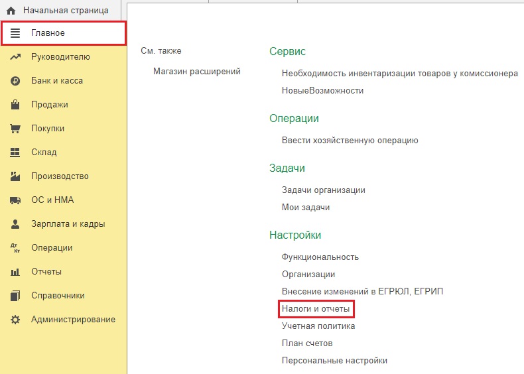The image size is (524, 374).
Task: Click the trend chart icon for Руководителю
Action: [x=15, y=57]
